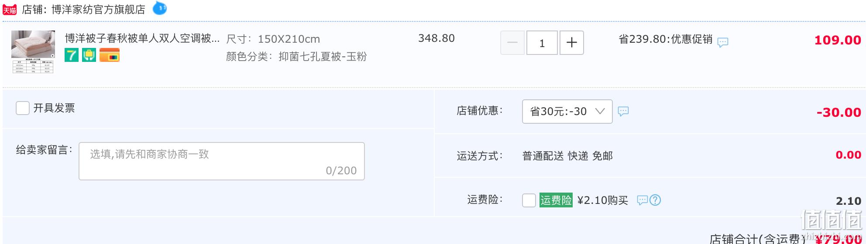Viewport: 866px width, 244px height.
Task: Click the shipping insurance comment bubble icon
Action: point(642,200)
